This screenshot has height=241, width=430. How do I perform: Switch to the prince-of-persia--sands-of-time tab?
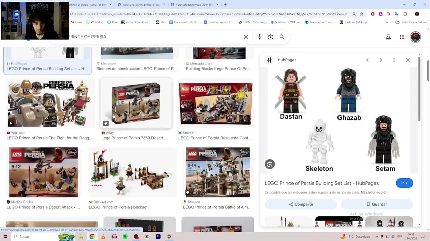pos(88,5)
